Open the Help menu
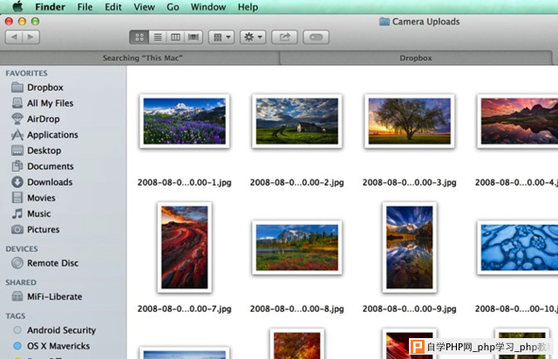558x359 pixels. click(x=248, y=7)
